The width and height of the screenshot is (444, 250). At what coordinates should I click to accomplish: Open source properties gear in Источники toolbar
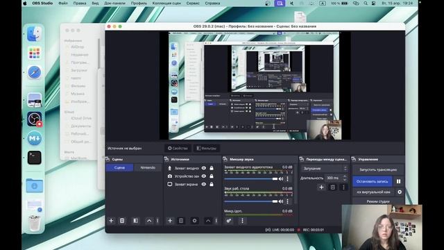pos(194,221)
